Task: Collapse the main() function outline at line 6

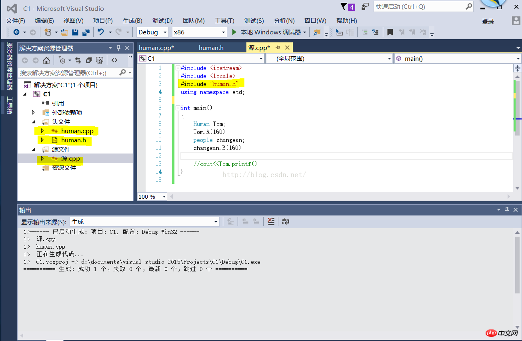Action: 178,108
